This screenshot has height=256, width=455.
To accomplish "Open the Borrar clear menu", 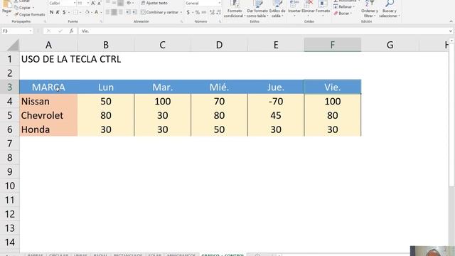I will pyautogui.click(x=343, y=14).
